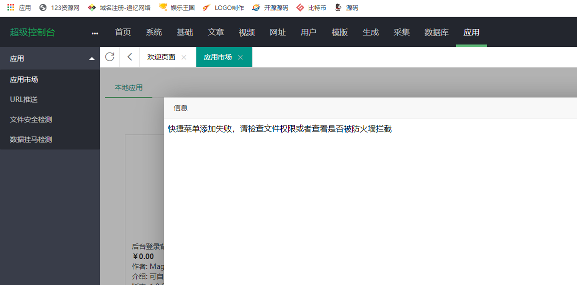Screen dimensions: 577x285
Task: Switch to the 应用市场 tab
Action: (x=218, y=57)
